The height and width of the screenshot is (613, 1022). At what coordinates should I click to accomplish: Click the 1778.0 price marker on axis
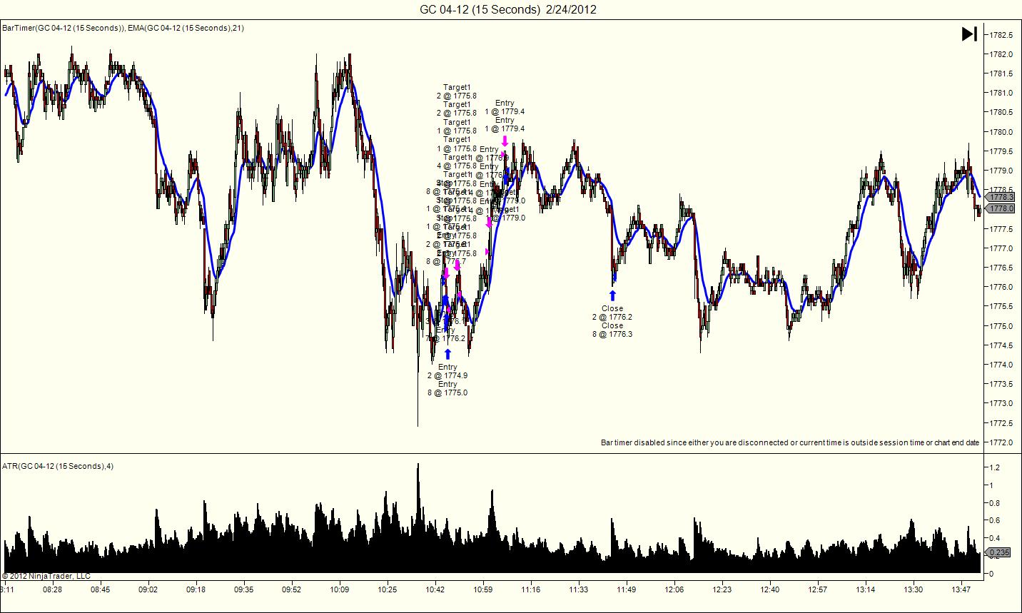click(1001, 208)
